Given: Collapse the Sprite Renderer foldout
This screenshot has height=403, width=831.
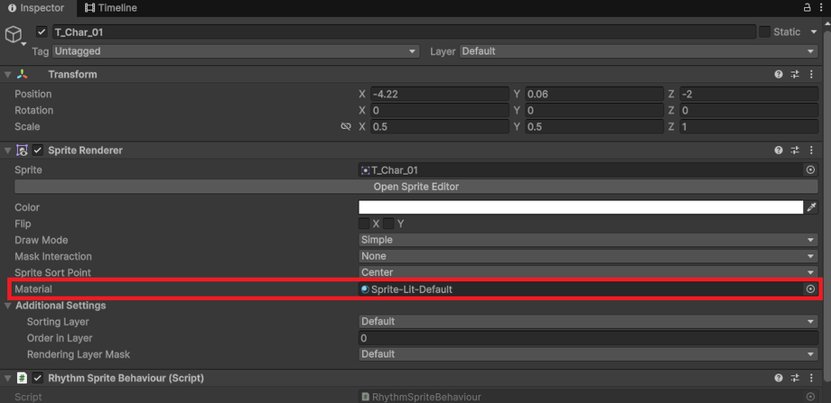Looking at the screenshot, I should click(7, 151).
